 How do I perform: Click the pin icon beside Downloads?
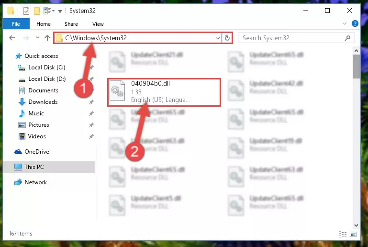click(x=91, y=102)
